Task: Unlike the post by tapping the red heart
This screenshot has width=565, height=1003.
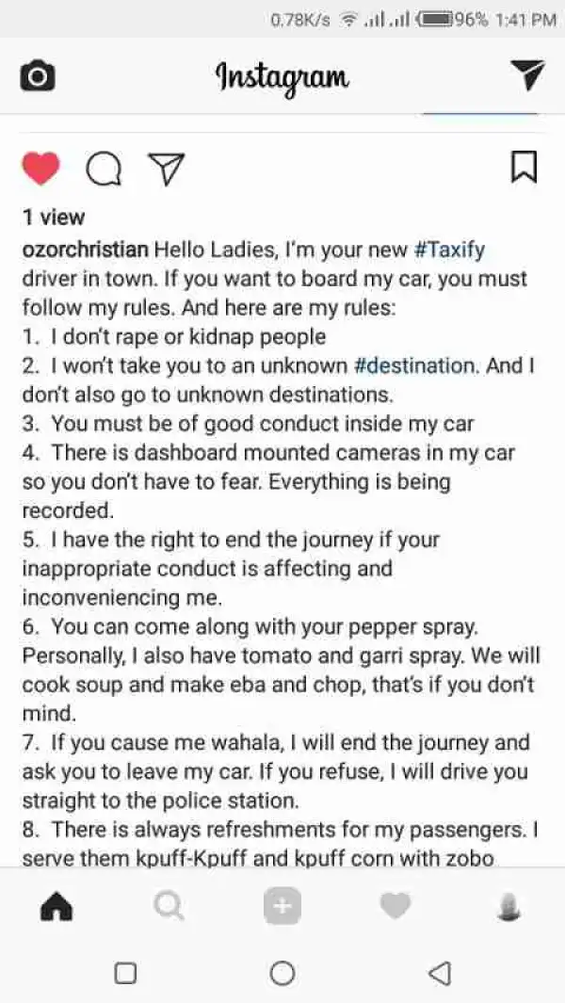Action: click(42, 167)
